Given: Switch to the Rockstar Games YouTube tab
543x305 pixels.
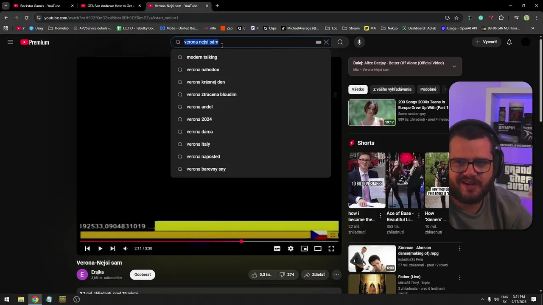Looking at the screenshot, I should (x=43, y=6).
